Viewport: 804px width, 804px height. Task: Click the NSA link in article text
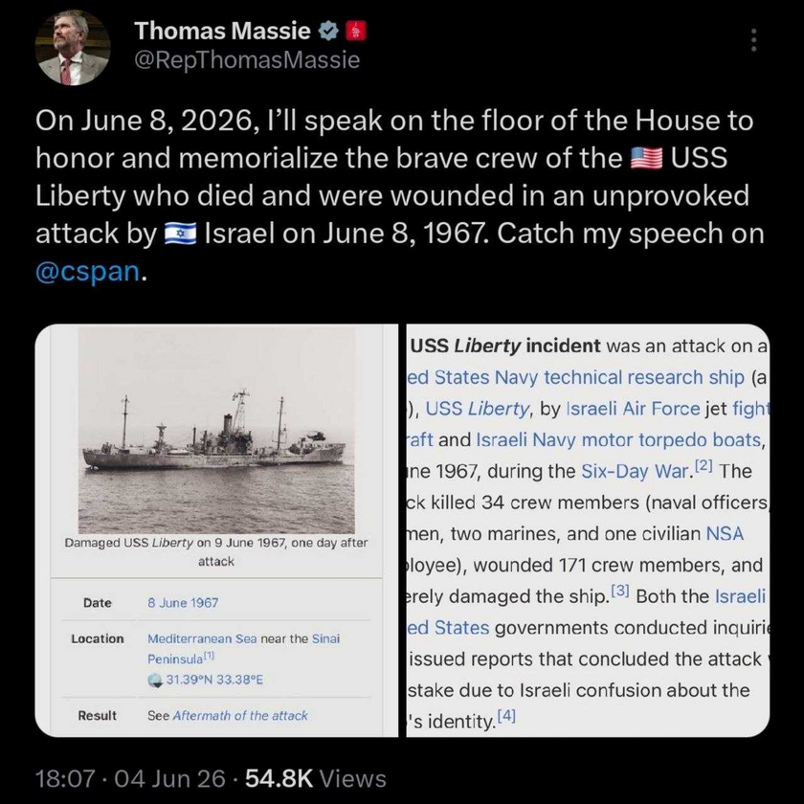[725, 534]
